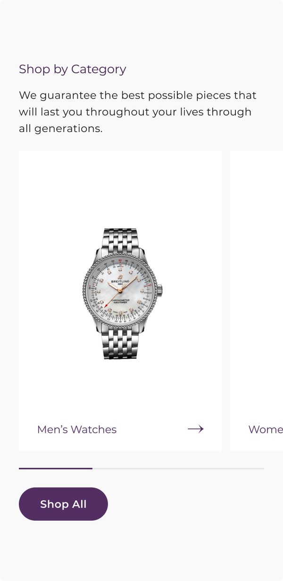Click the guarantee description paragraph text
The image size is (283, 581).
pos(138,112)
